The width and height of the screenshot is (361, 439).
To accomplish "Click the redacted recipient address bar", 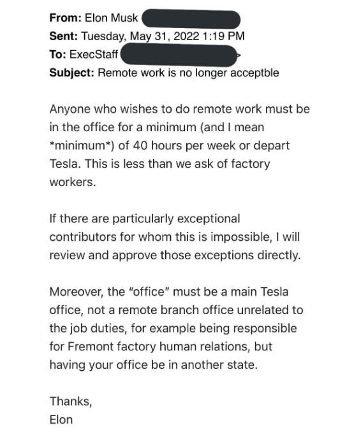I will 180,54.
